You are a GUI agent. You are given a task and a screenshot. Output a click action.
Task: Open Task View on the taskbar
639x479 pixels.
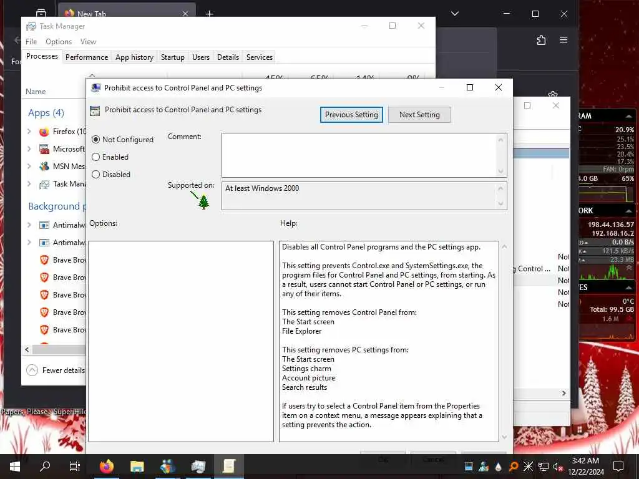pyautogui.click(x=75, y=467)
